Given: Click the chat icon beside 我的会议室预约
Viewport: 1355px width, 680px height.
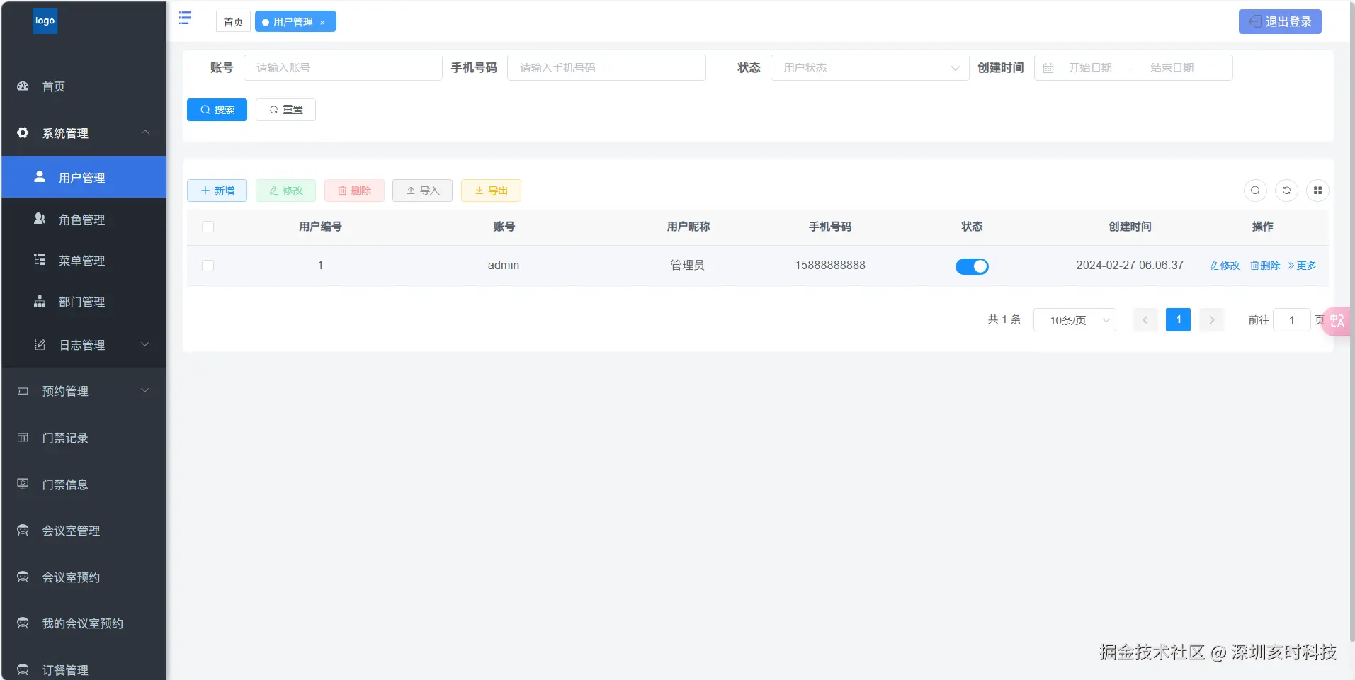Looking at the screenshot, I should coord(23,623).
